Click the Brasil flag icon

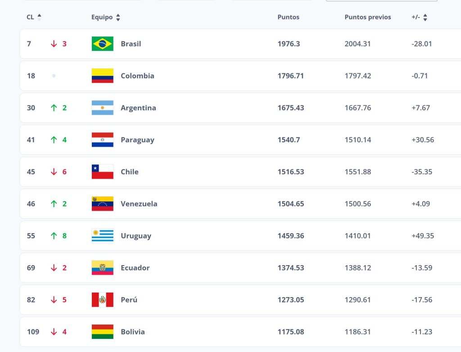tap(102, 44)
